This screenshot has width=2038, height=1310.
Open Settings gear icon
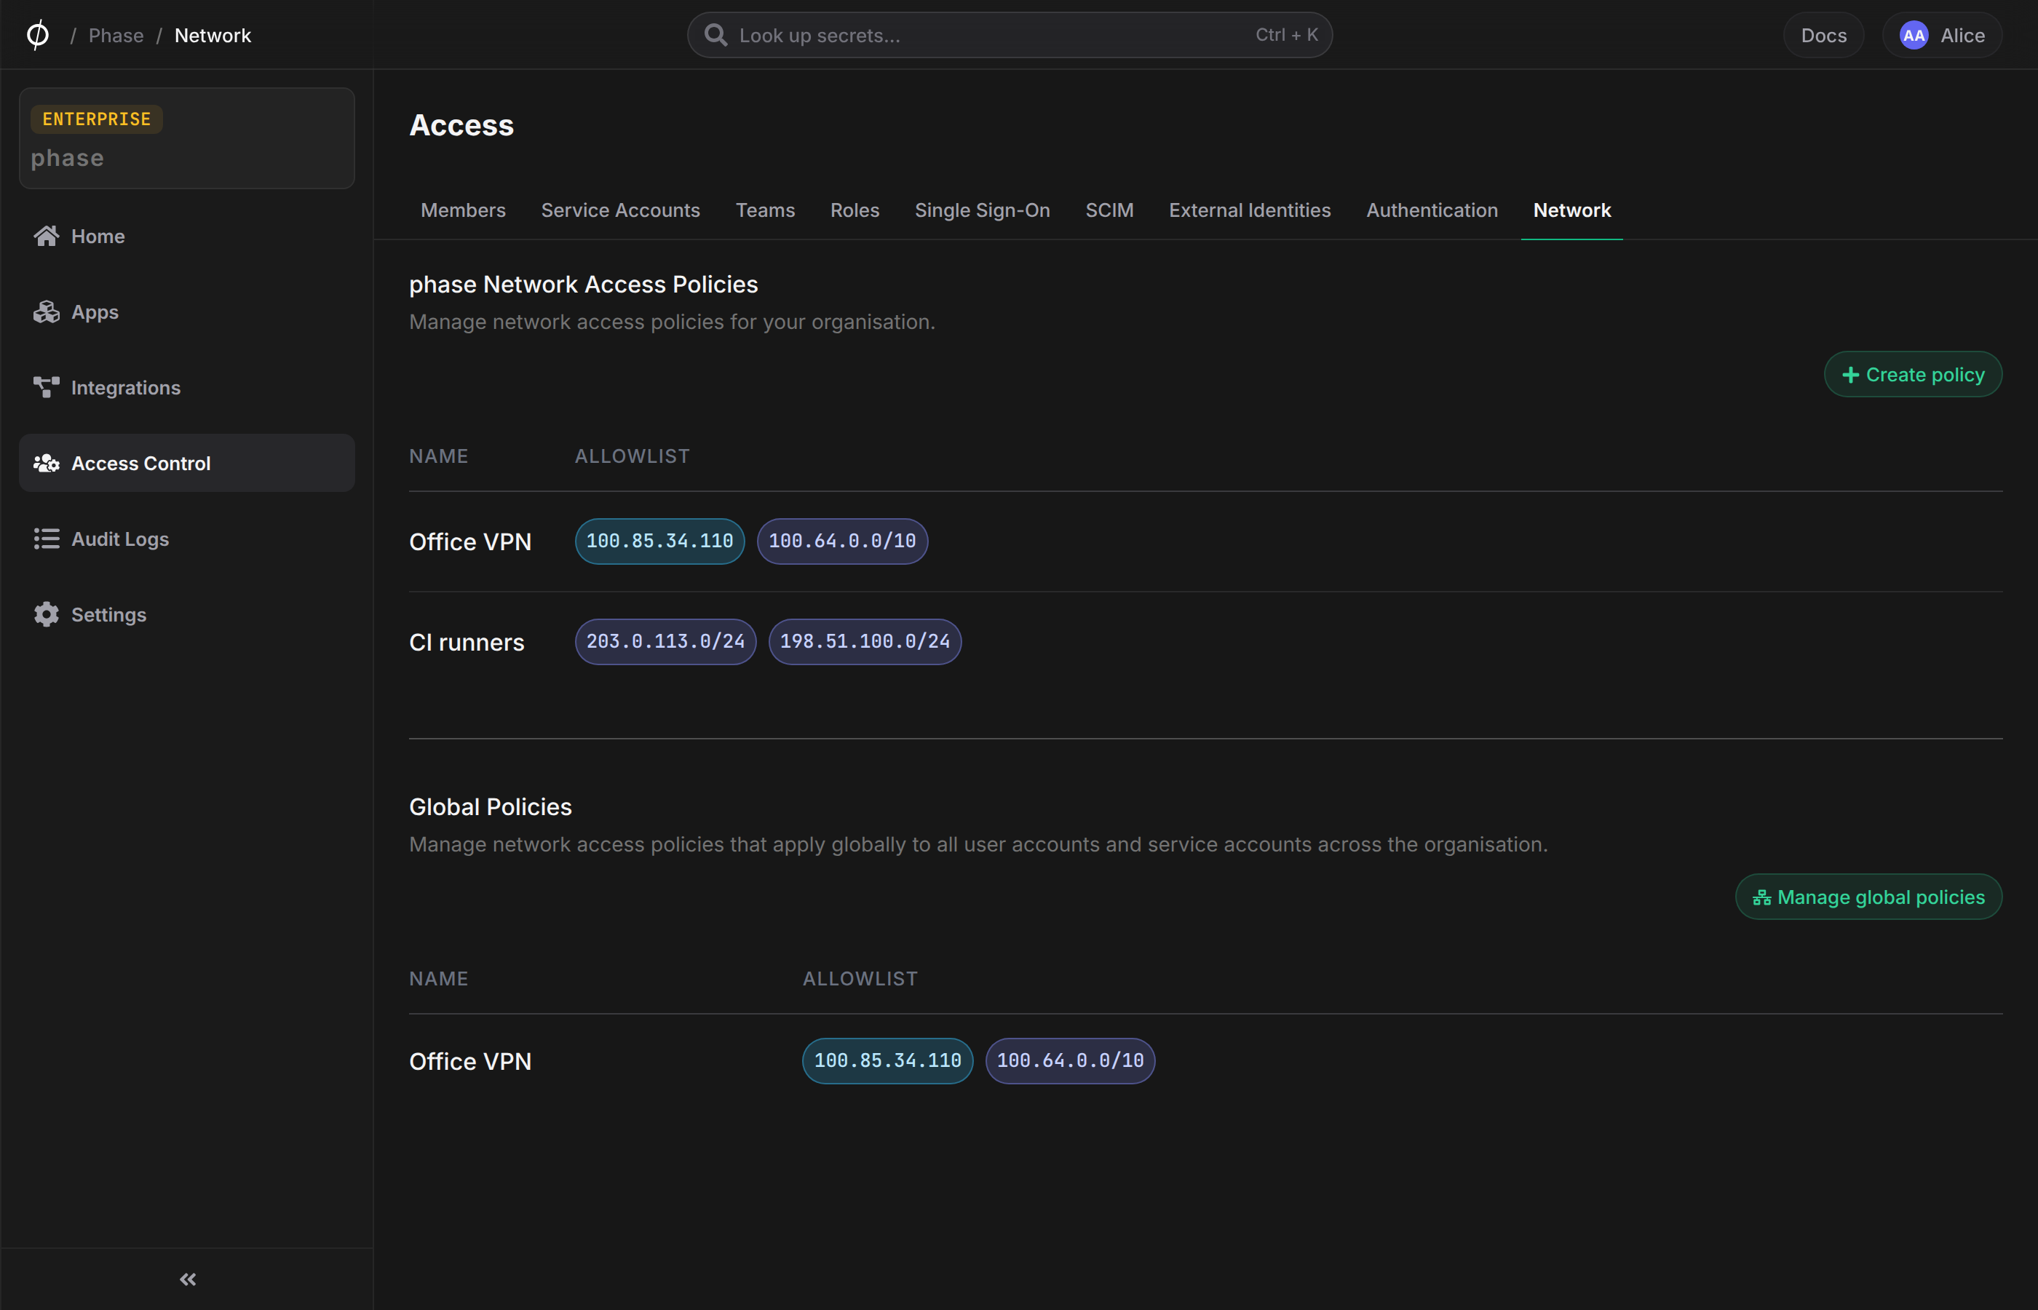[x=46, y=614]
